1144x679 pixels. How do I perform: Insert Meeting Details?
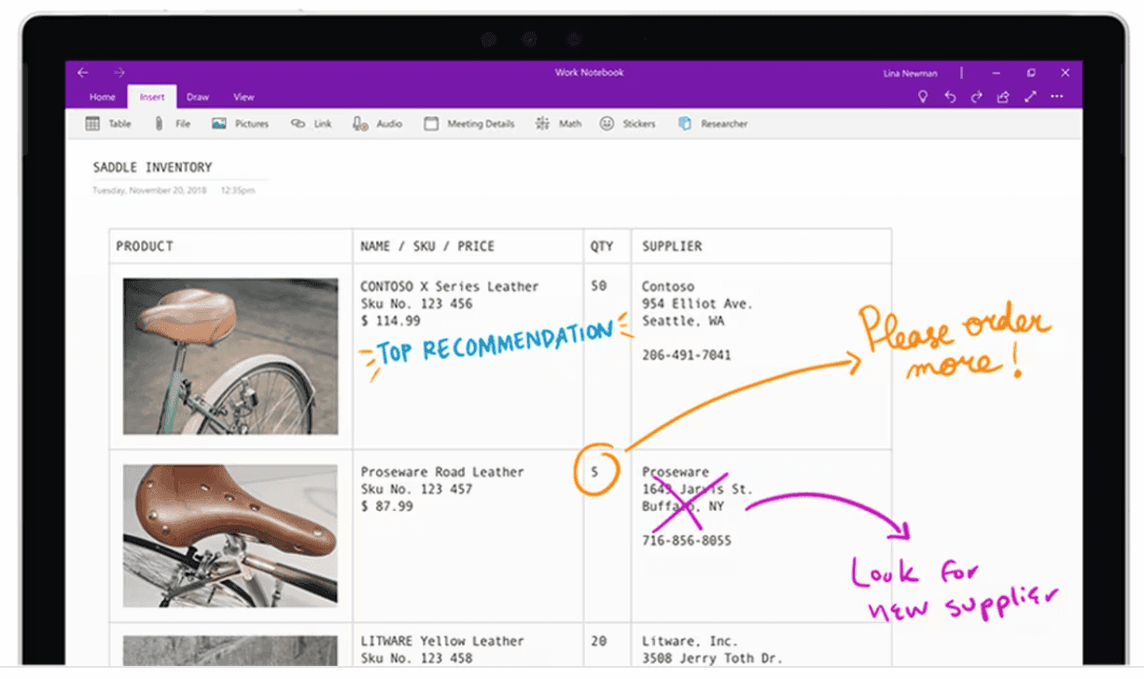(469, 124)
